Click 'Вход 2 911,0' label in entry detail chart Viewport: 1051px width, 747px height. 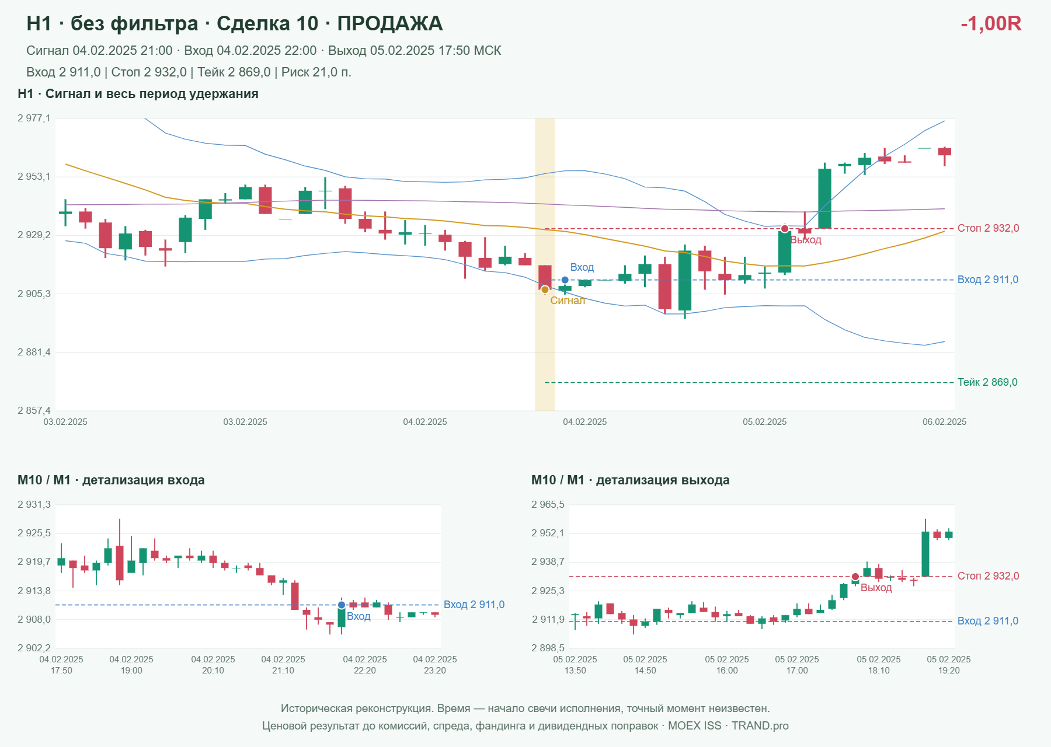[474, 605]
